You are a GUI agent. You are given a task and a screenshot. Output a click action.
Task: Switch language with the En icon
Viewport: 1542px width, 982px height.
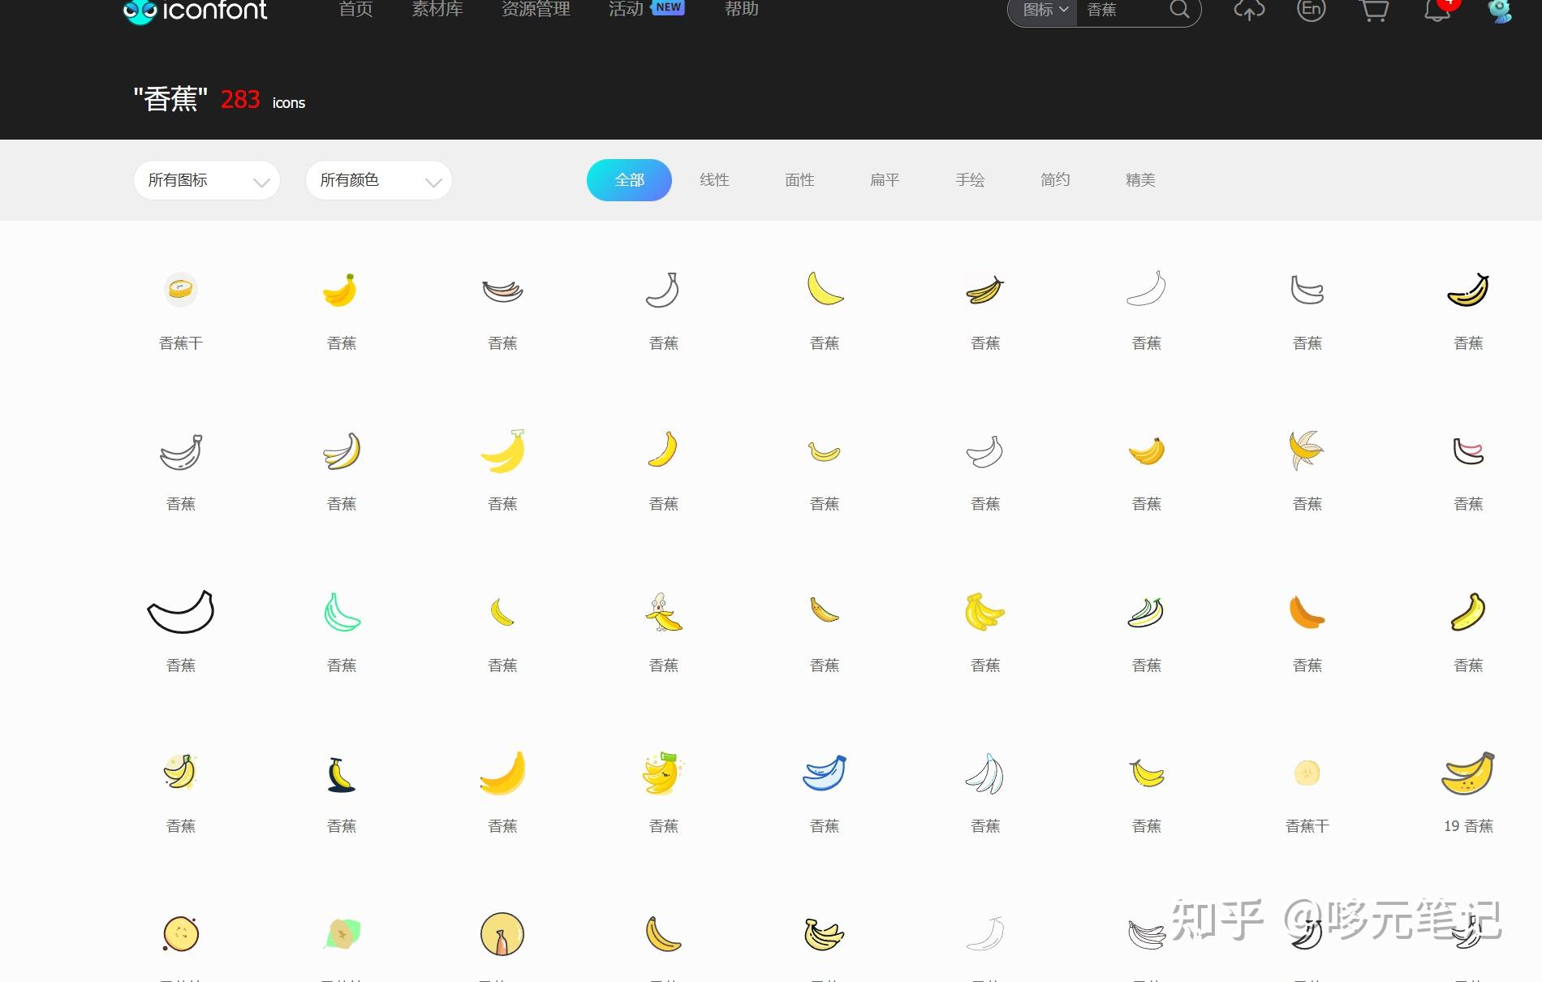point(1311,9)
